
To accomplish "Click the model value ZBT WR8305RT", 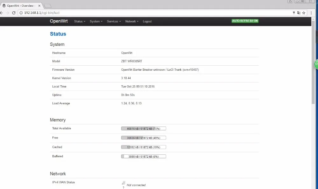I will tap(132, 61).
